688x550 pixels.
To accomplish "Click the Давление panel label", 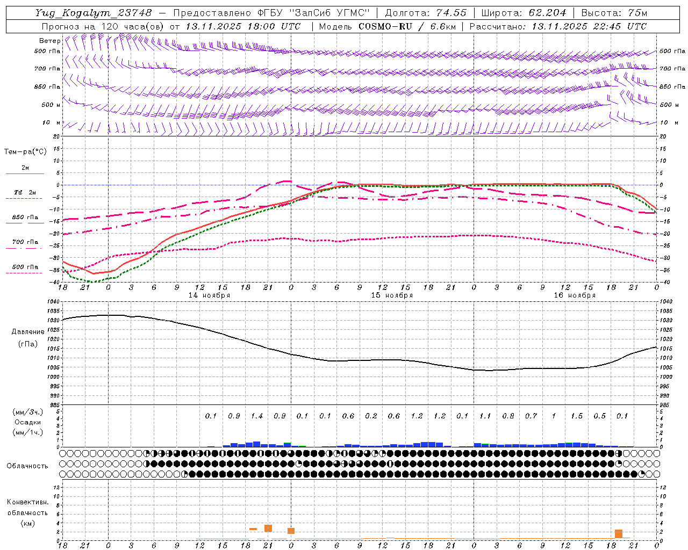I will point(28,332).
